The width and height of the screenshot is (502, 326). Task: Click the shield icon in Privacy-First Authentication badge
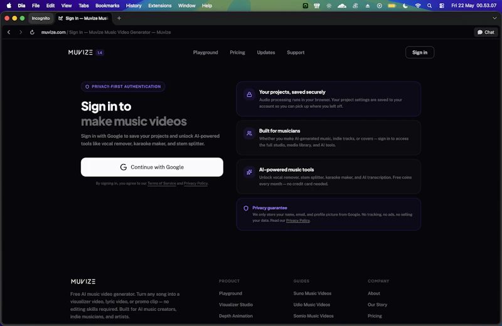87,87
